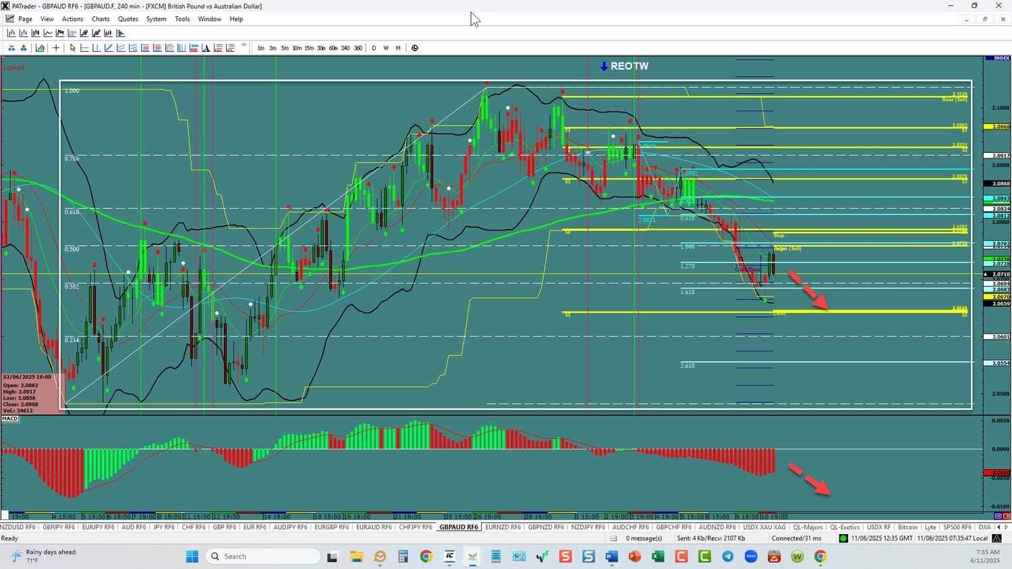Image resolution: width=1012 pixels, height=569 pixels.
Task: Click the green connection status indicator
Action: click(x=843, y=538)
